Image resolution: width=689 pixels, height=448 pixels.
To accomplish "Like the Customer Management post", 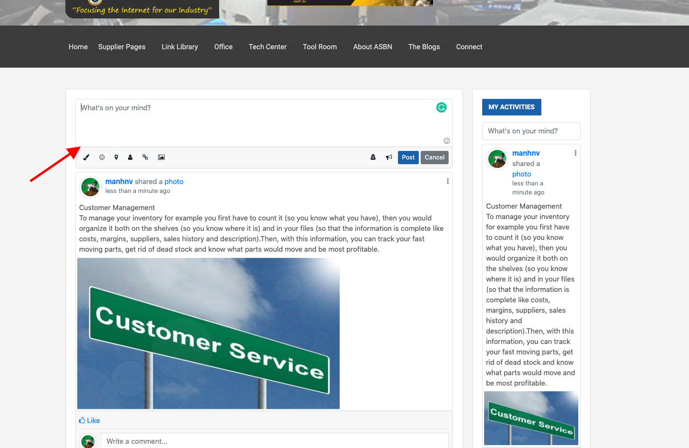I will point(89,421).
